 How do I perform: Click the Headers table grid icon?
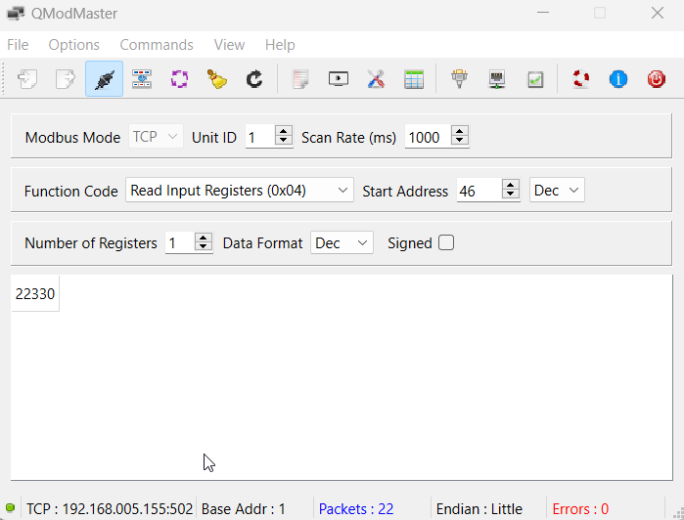tap(414, 79)
